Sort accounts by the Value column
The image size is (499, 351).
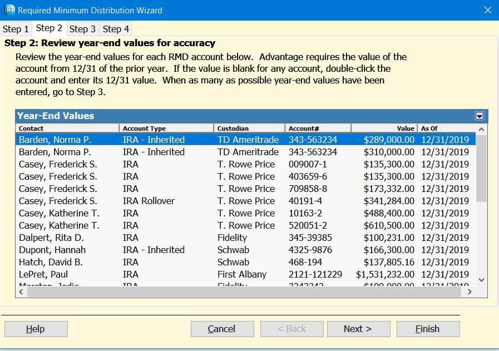click(385, 128)
